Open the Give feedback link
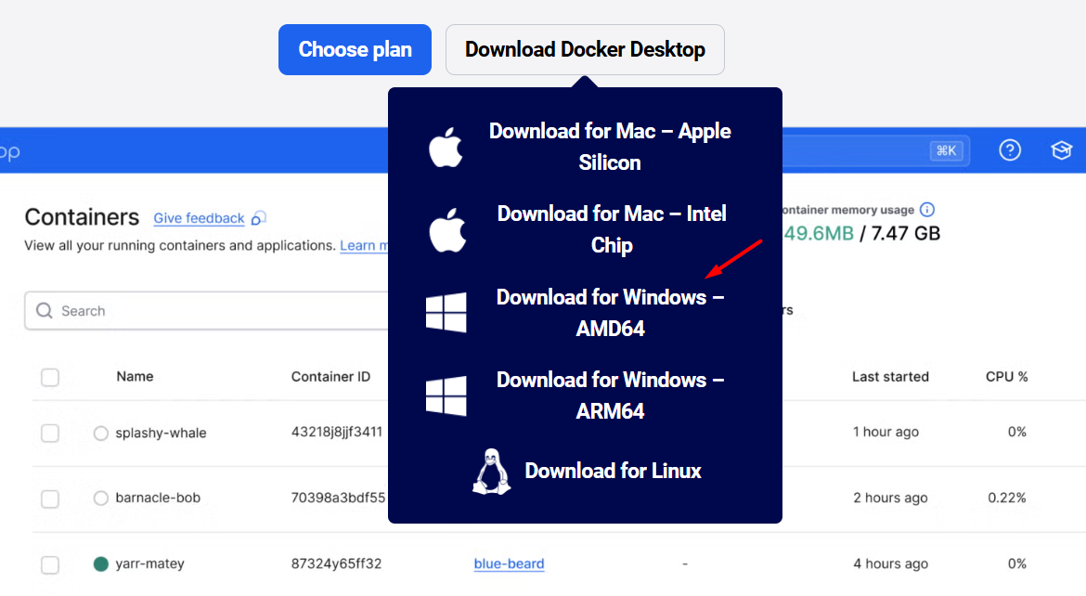Viewport: 1086px width, 596px height. tap(199, 218)
